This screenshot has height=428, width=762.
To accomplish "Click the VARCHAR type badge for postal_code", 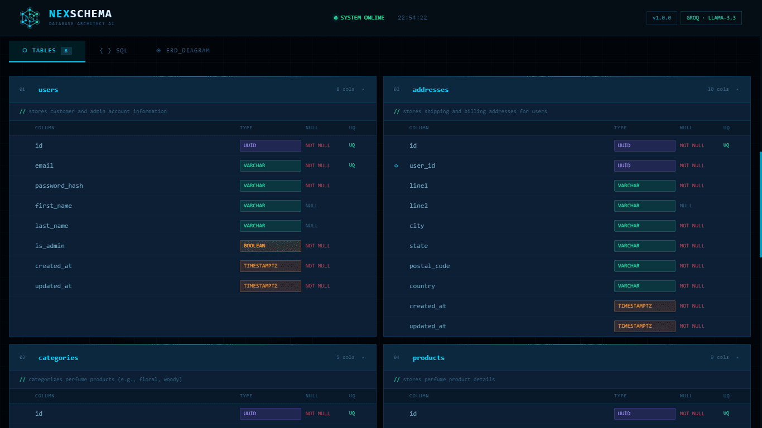I will coord(645,266).
